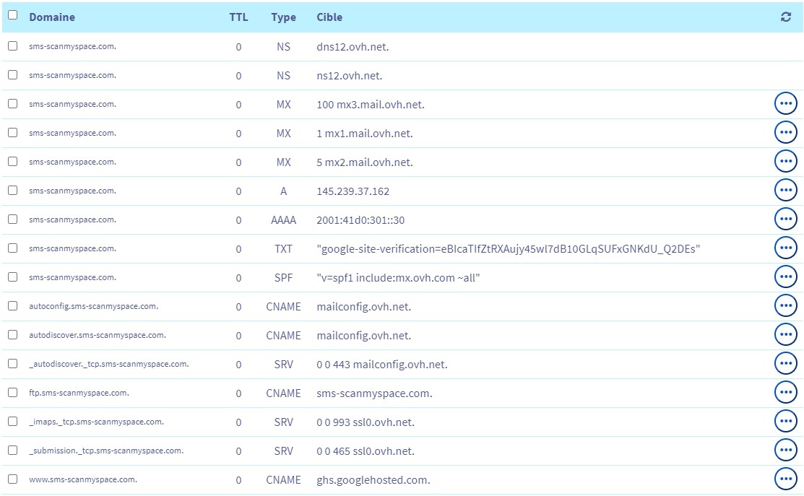Open actions menu for google-site-verification TXT record
This screenshot has width=804, height=496.
point(785,248)
